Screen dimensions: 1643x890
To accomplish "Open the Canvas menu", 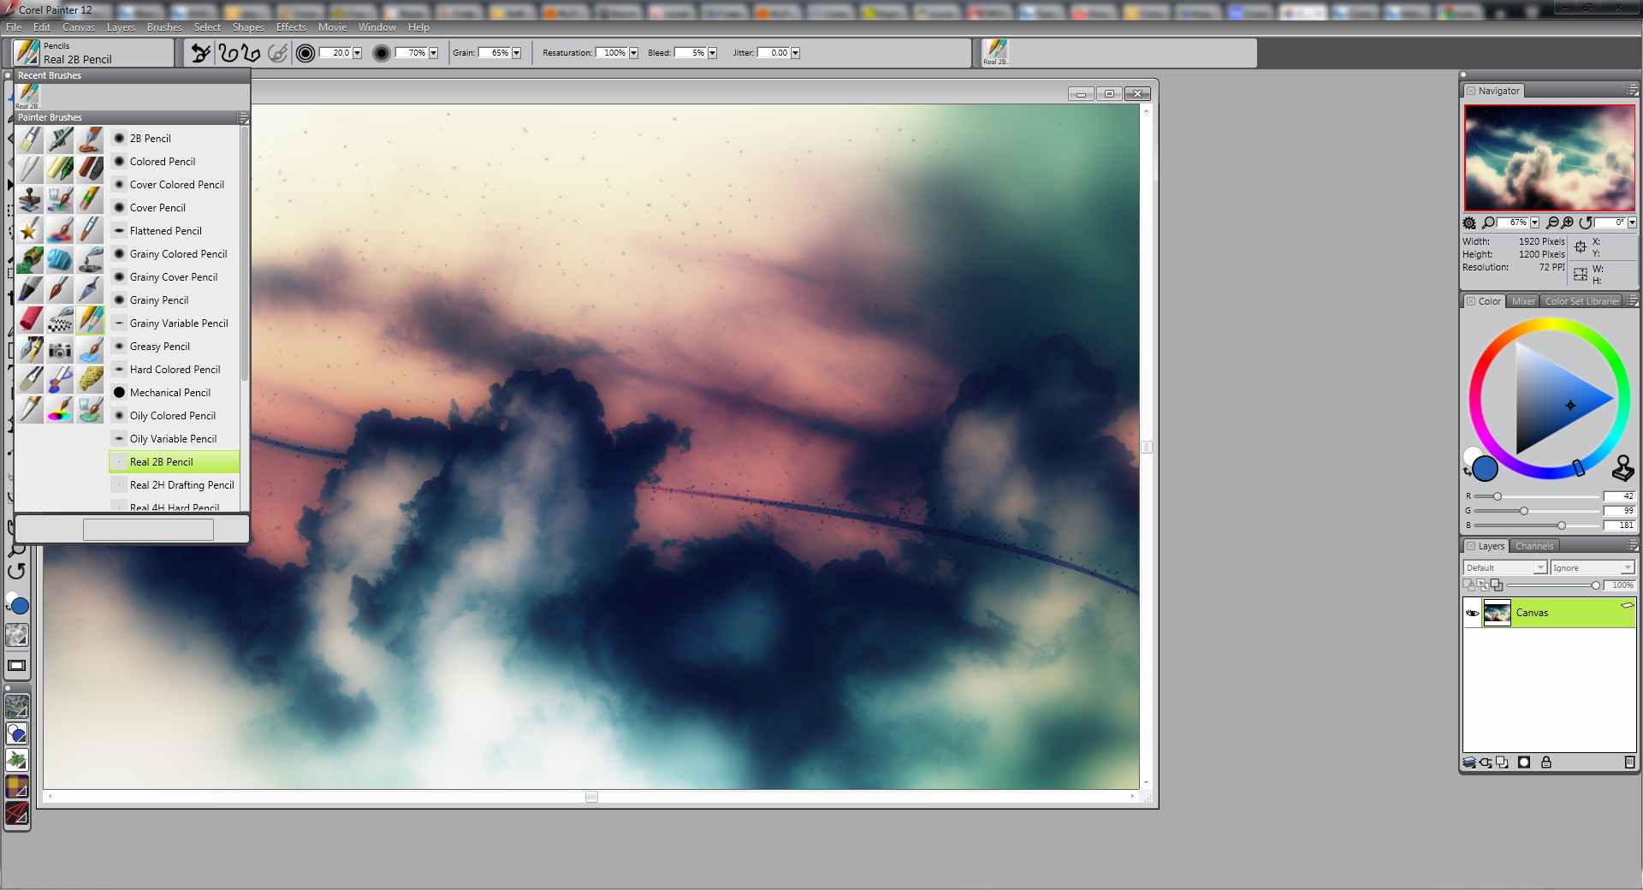I will tap(79, 27).
